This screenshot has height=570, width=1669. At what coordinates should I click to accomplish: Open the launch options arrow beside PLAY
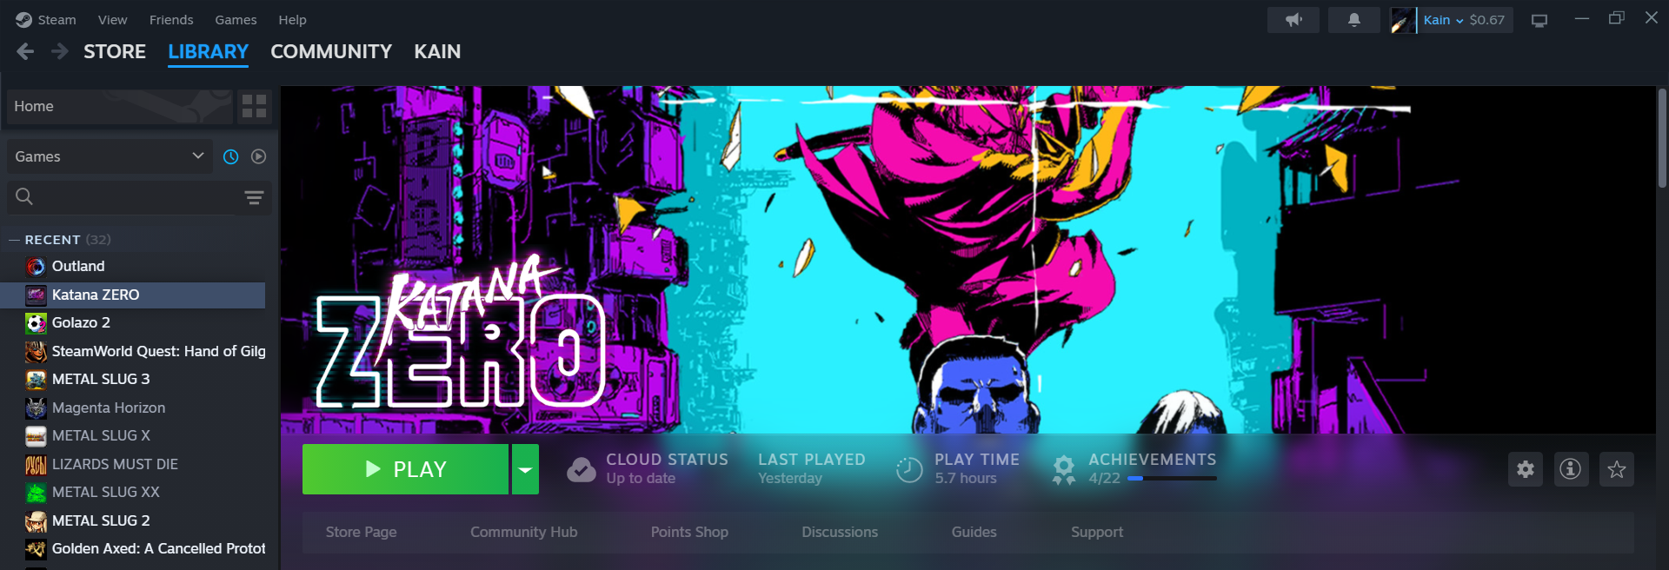click(525, 469)
